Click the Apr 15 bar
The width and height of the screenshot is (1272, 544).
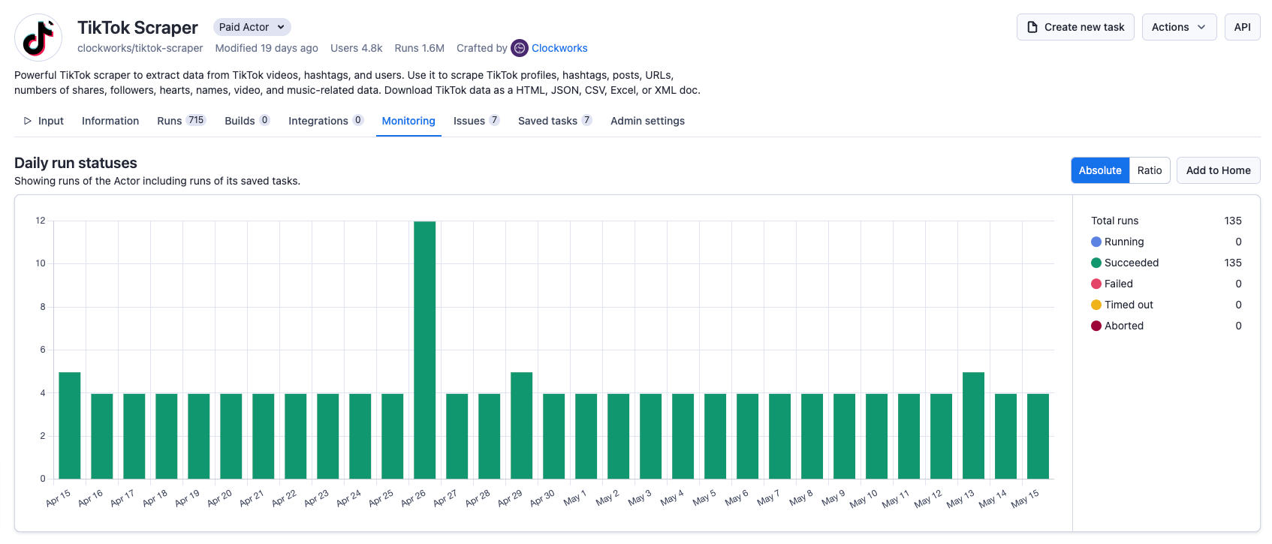pos(69,425)
